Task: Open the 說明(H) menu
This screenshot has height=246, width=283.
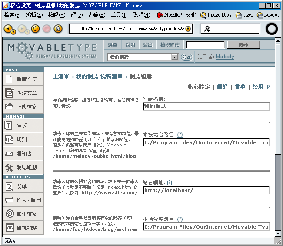Action: coord(141,15)
